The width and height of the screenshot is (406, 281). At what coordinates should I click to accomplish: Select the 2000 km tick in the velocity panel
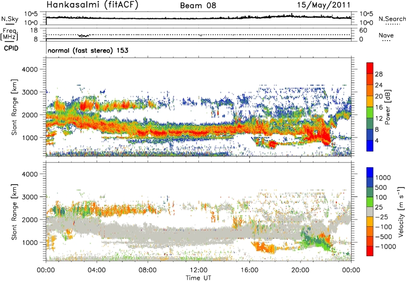[29, 220]
